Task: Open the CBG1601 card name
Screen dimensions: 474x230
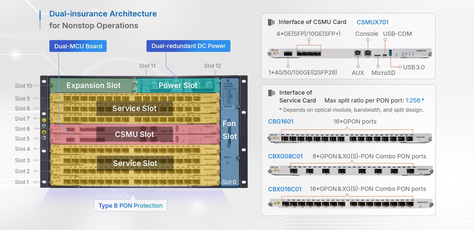Action: click(281, 122)
